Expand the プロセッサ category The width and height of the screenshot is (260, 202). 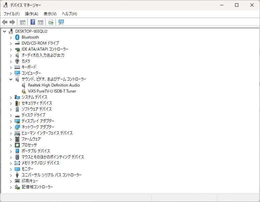(11, 145)
